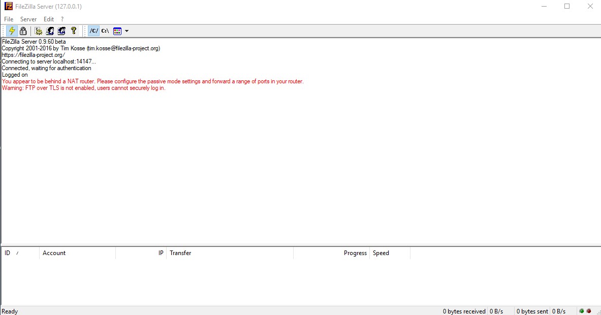Open the Edit menu

click(x=49, y=19)
